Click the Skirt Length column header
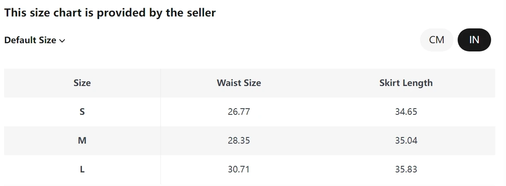This screenshot has width=506, height=186. [x=406, y=83]
